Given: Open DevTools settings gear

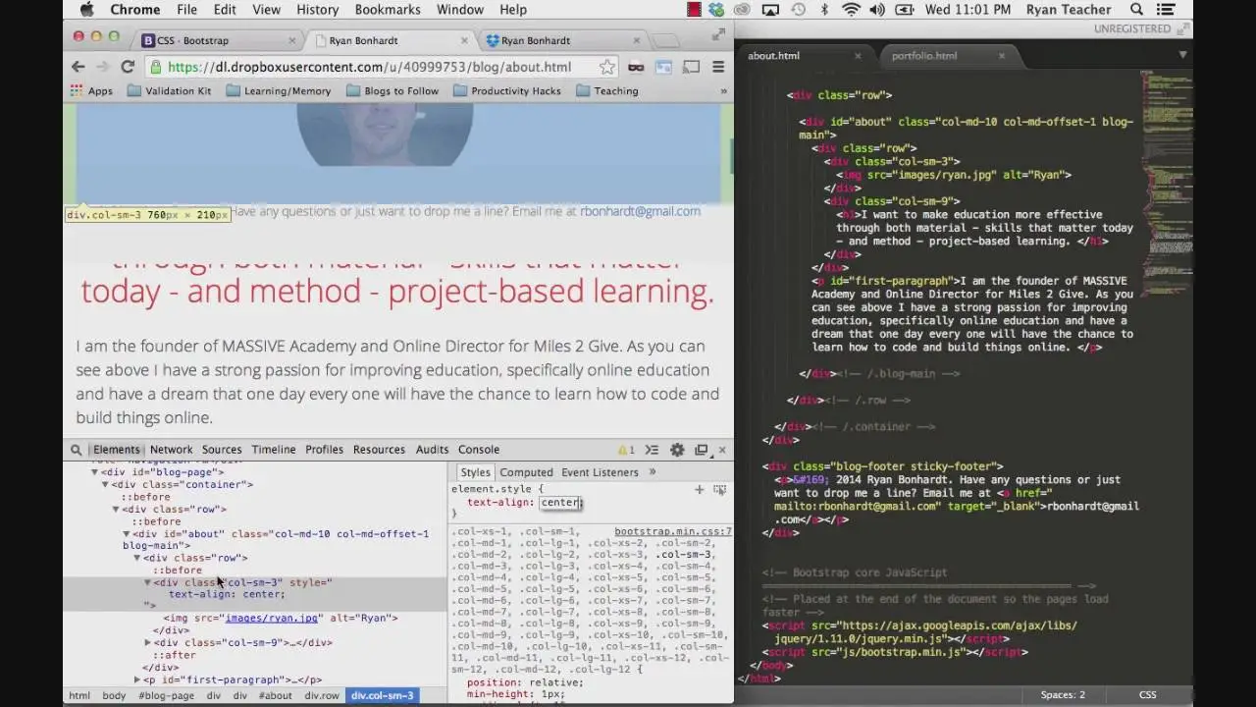Looking at the screenshot, I should (x=677, y=450).
